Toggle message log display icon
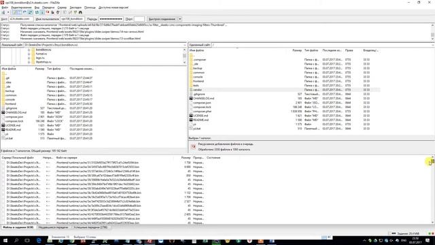 pos(14,12)
